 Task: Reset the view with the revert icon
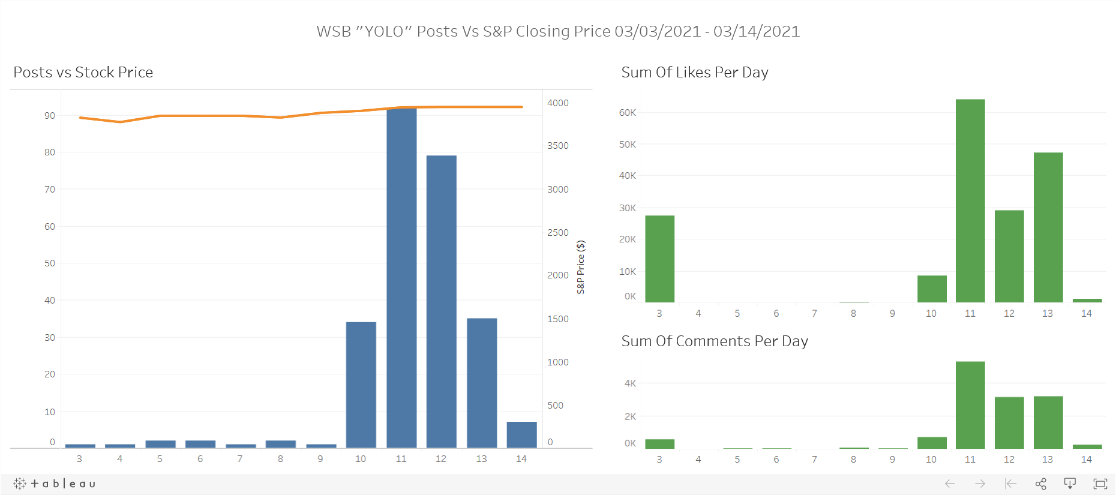pyautogui.click(x=1010, y=484)
